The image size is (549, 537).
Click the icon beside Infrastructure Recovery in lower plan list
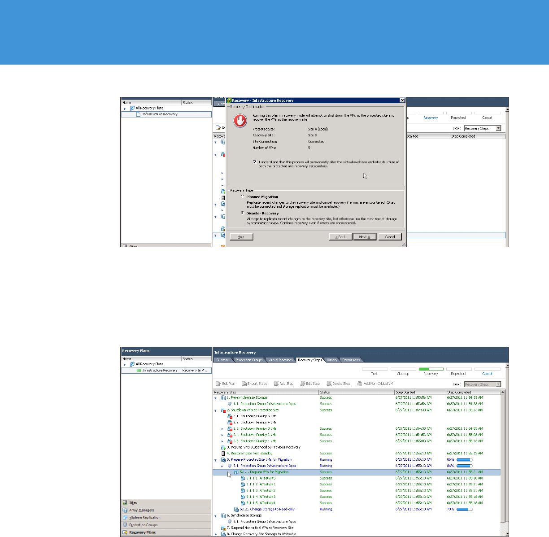[x=139, y=371]
